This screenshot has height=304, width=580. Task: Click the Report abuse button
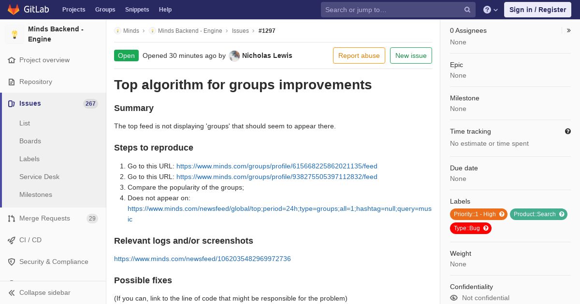[x=359, y=55]
